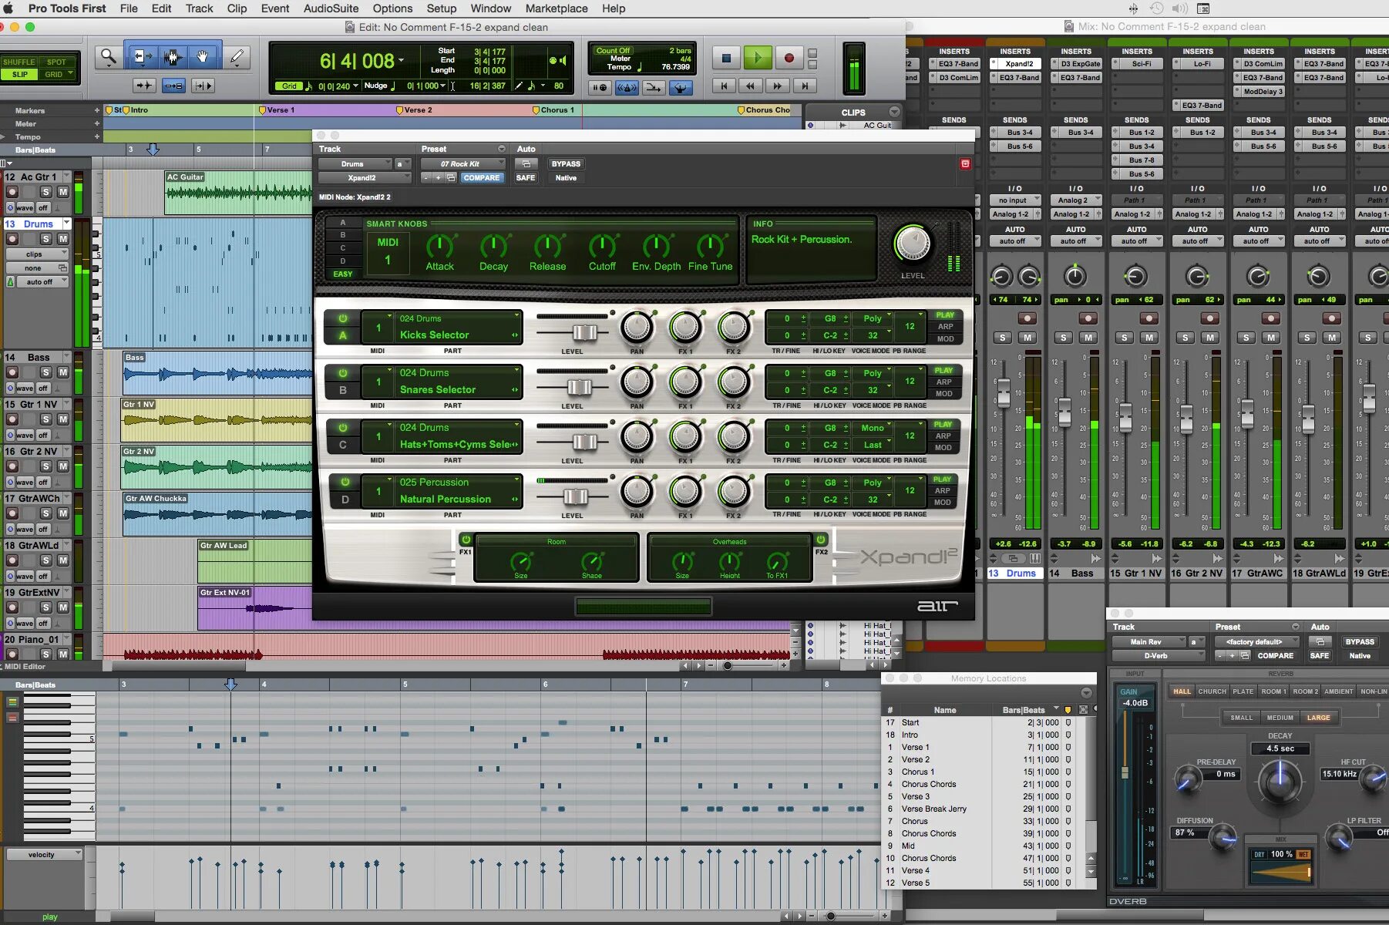The height and width of the screenshot is (925, 1389).
Task: Select PLATE reverb algorithm in D-Verb
Action: coord(1243,691)
